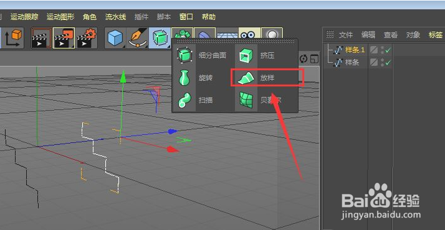Click the generator popup tear-off grip strip

click(x=235, y=41)
